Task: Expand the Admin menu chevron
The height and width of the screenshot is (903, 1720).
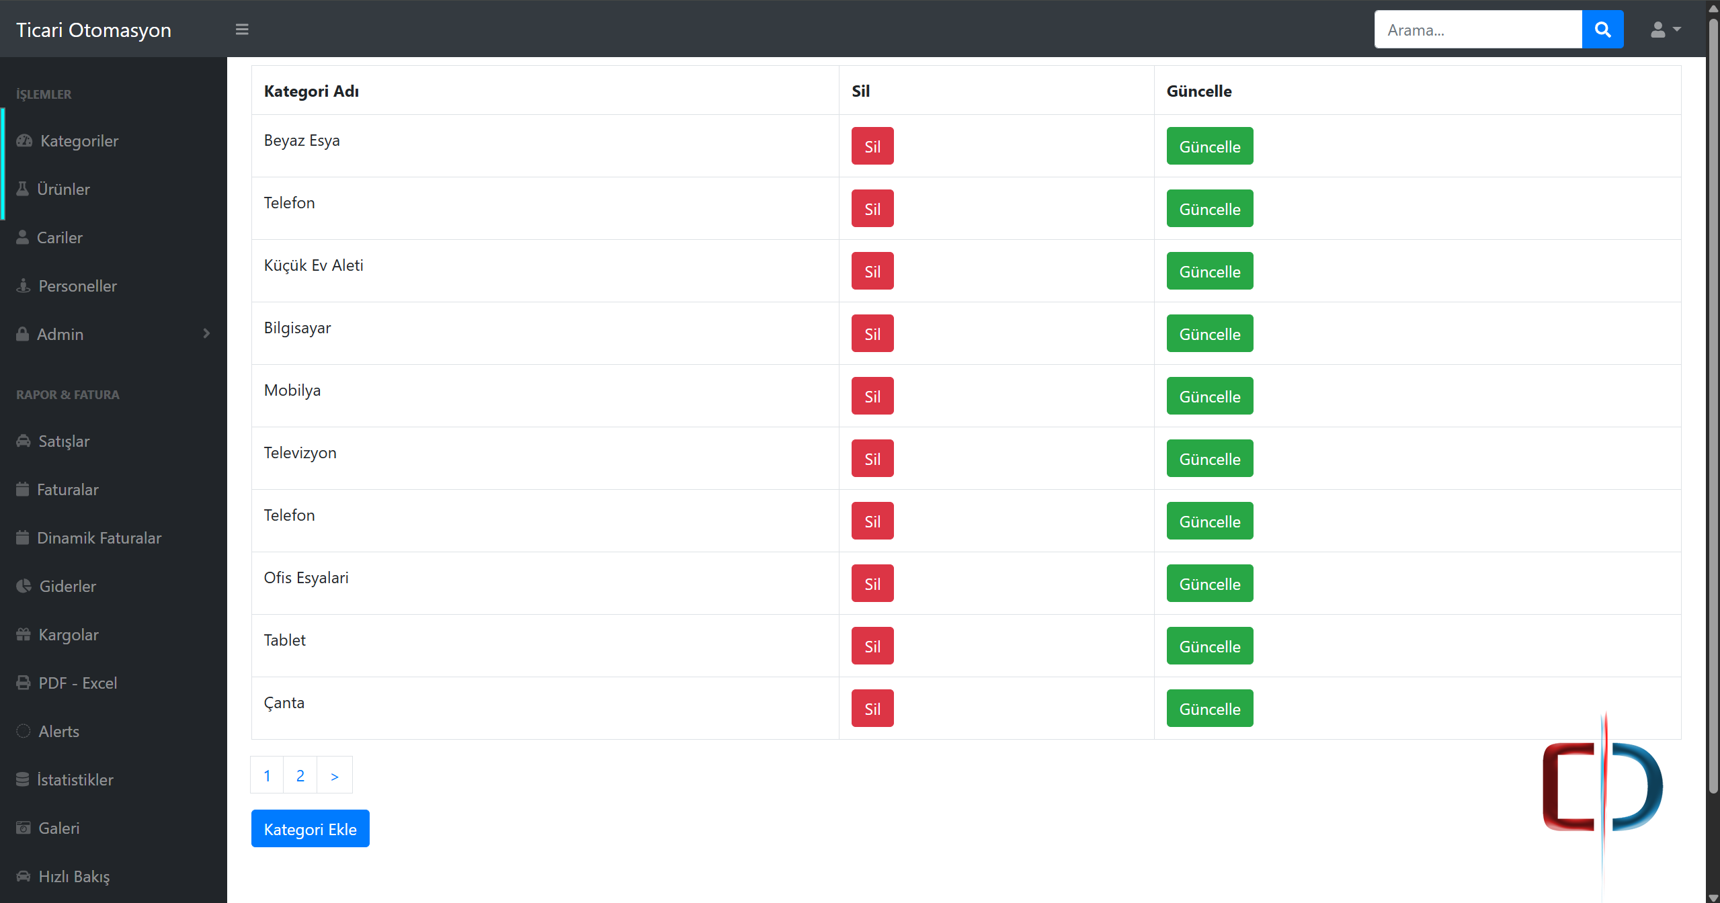Action: pyautogui.click(x=206, y=333)
